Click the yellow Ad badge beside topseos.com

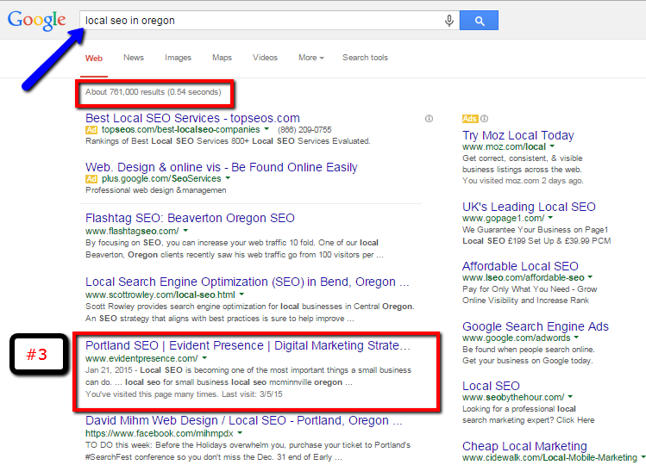tap(91, 130)
